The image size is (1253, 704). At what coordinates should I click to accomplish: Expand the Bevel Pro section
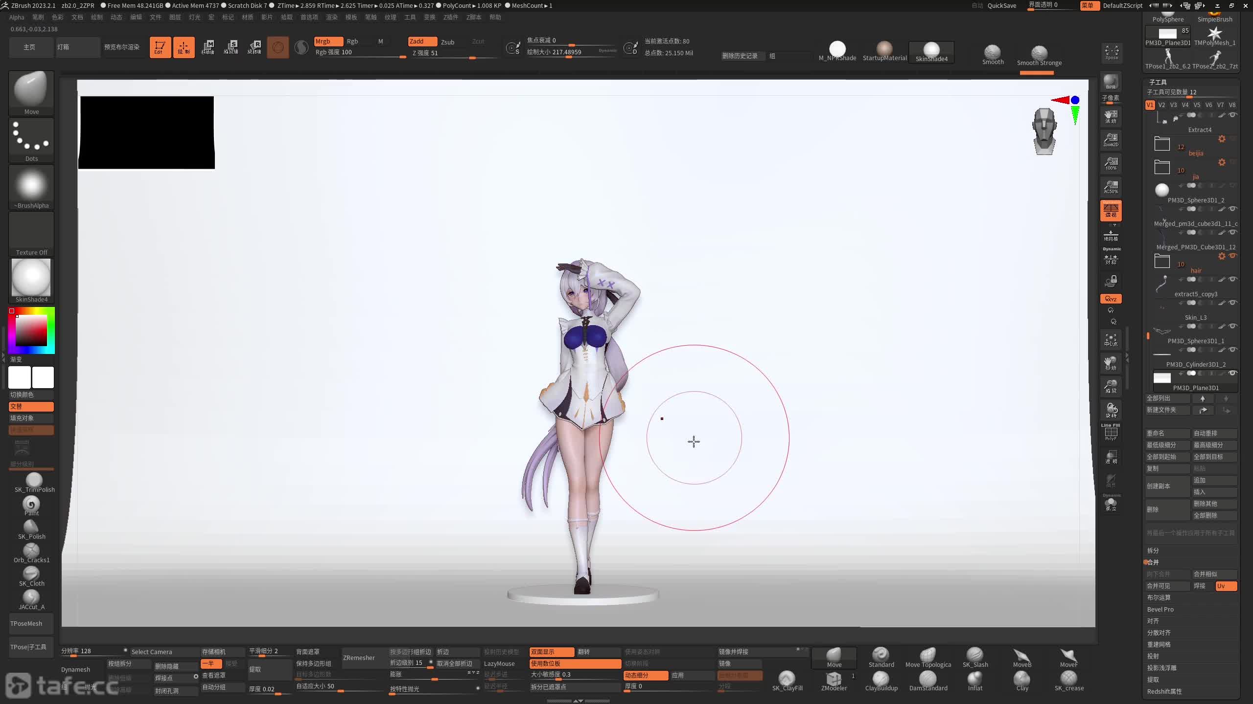(x=1160, y=609)
